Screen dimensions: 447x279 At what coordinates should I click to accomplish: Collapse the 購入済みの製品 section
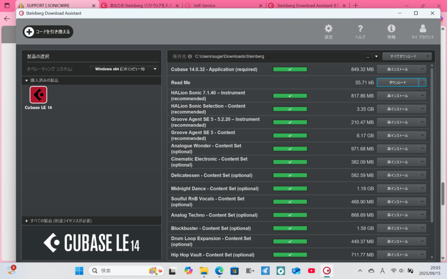click(27, 80)
